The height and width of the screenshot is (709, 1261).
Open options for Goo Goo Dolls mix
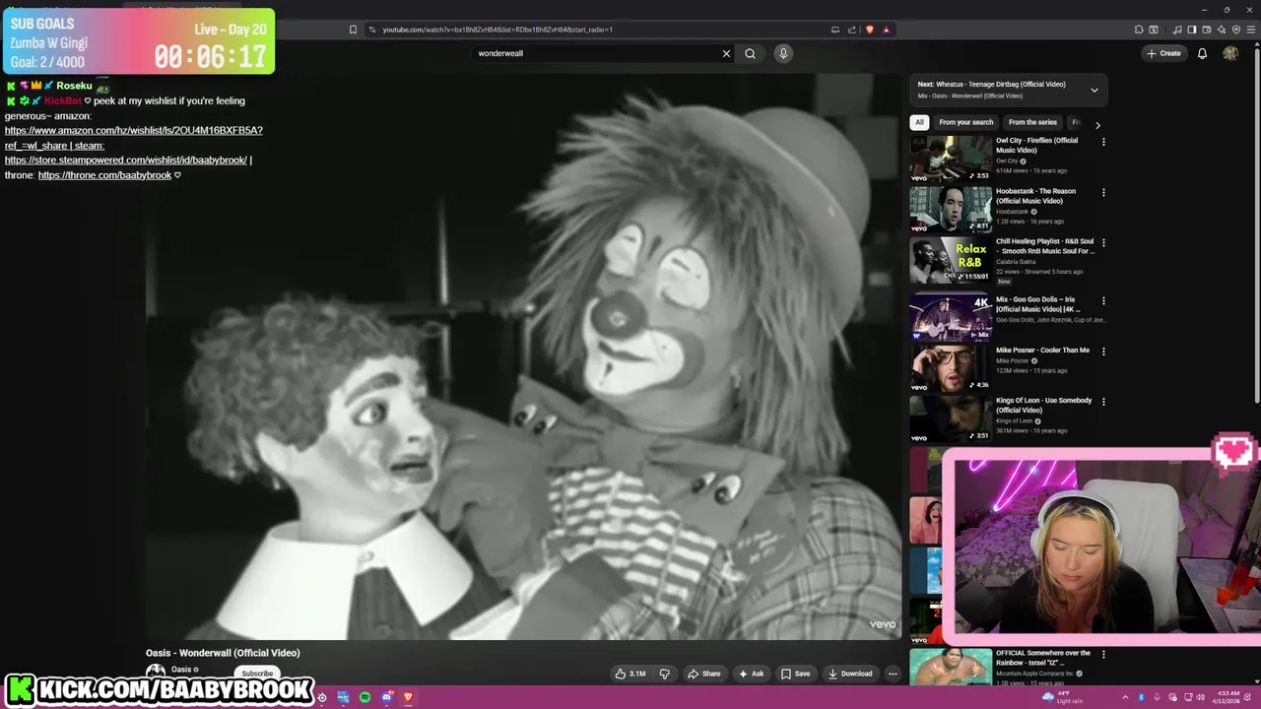coord(1103,300)
